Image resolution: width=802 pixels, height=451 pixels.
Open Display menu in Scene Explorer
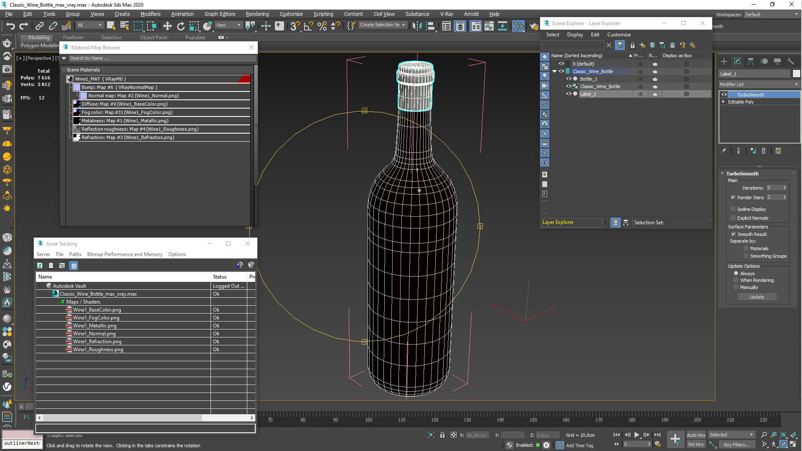[x=575, y=35]
